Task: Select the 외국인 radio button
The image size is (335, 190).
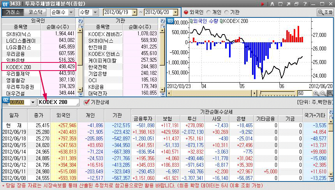Action: pyautogui.click(x=186, y=12)
